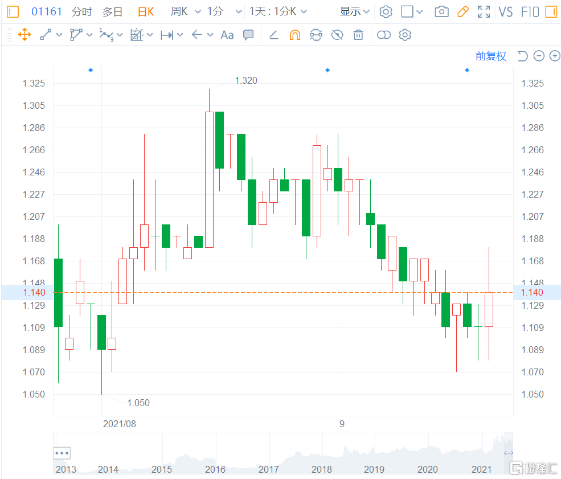Select the orange move cross tool
This screenshot has width=561, height=479.
pos(24,35)
